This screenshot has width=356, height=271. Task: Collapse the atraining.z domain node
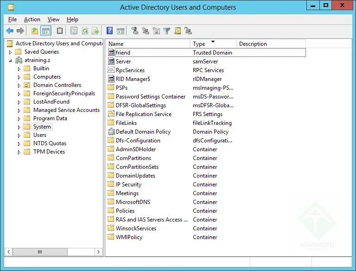(10, 61)
